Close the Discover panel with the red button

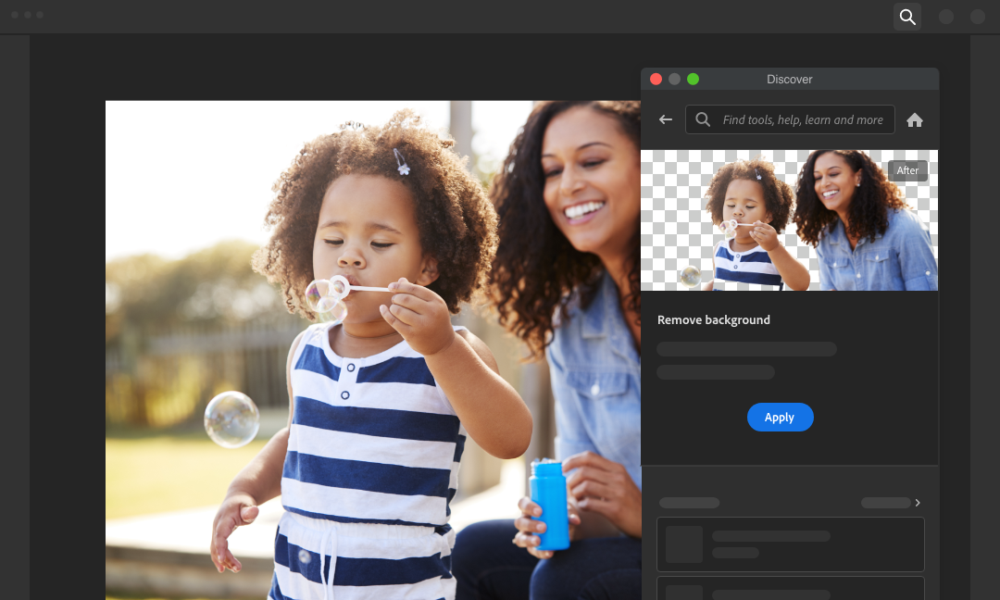click(x=656, y=80)
